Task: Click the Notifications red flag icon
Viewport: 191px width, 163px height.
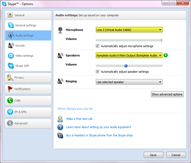Action: (10, 89)
